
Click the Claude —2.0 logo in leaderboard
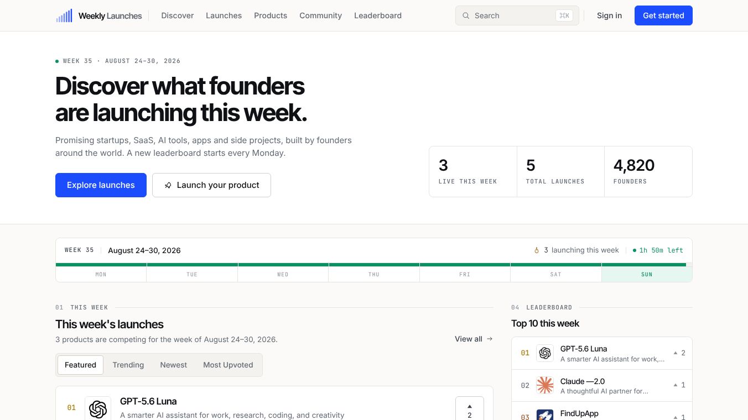coord(545,385)
